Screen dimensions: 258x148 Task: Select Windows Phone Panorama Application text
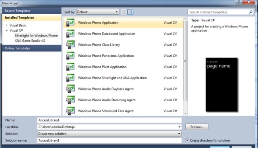click(106, 56)
